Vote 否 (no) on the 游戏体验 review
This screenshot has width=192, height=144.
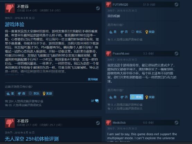(x=21, y=94)
